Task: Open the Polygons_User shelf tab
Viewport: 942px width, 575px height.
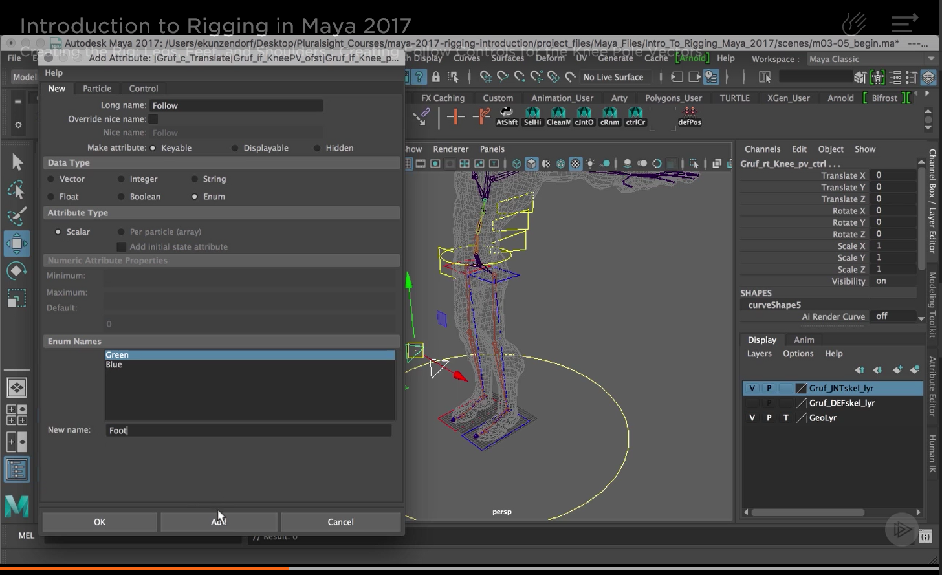Action: tap(674, 98)
